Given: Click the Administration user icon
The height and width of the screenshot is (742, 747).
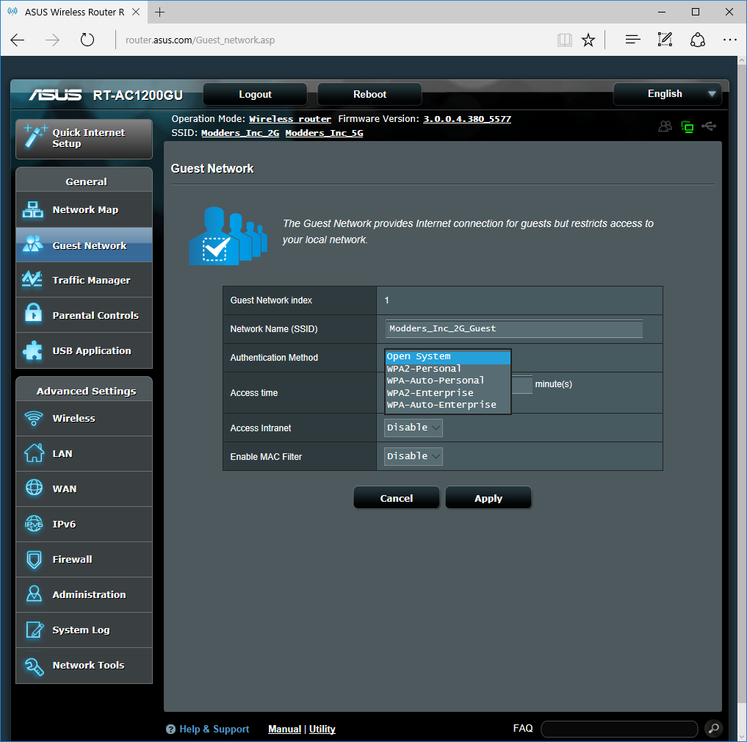Looking at the screenshot, I should pyautogui.click(x=34, y=594).
